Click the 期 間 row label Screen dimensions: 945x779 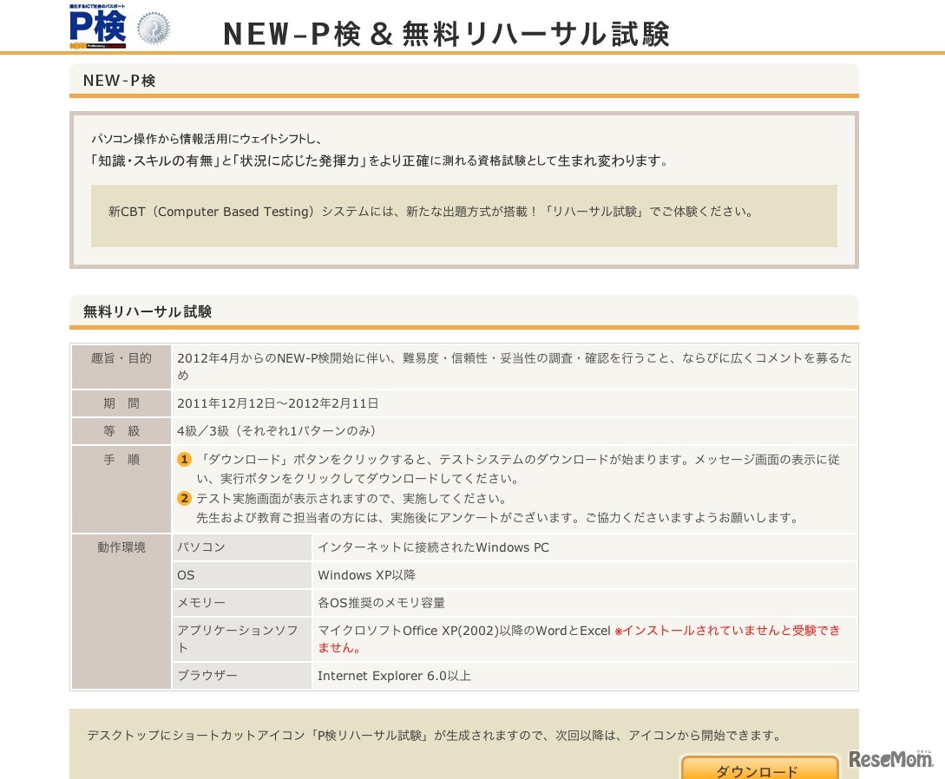pyautogui.click(x=121, y=403)
